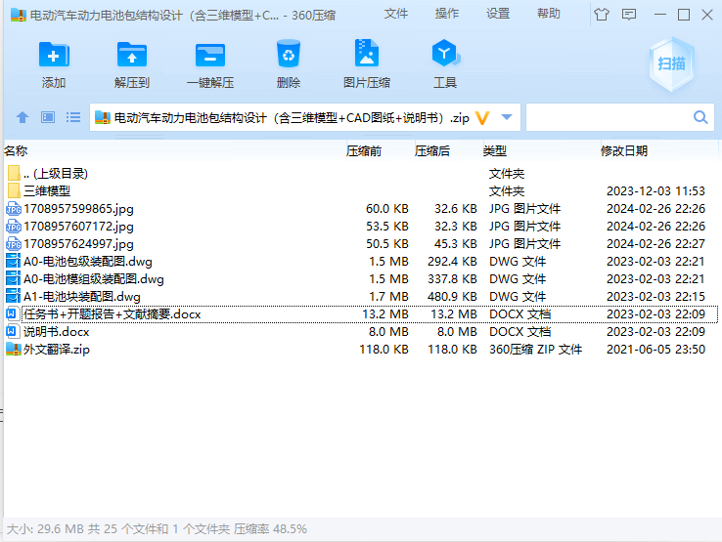The width and height of the screenshot is (722, 542).
Task: Click the JPG icon of 1708957599865.jpg
Action: click(x=14, y=209)
